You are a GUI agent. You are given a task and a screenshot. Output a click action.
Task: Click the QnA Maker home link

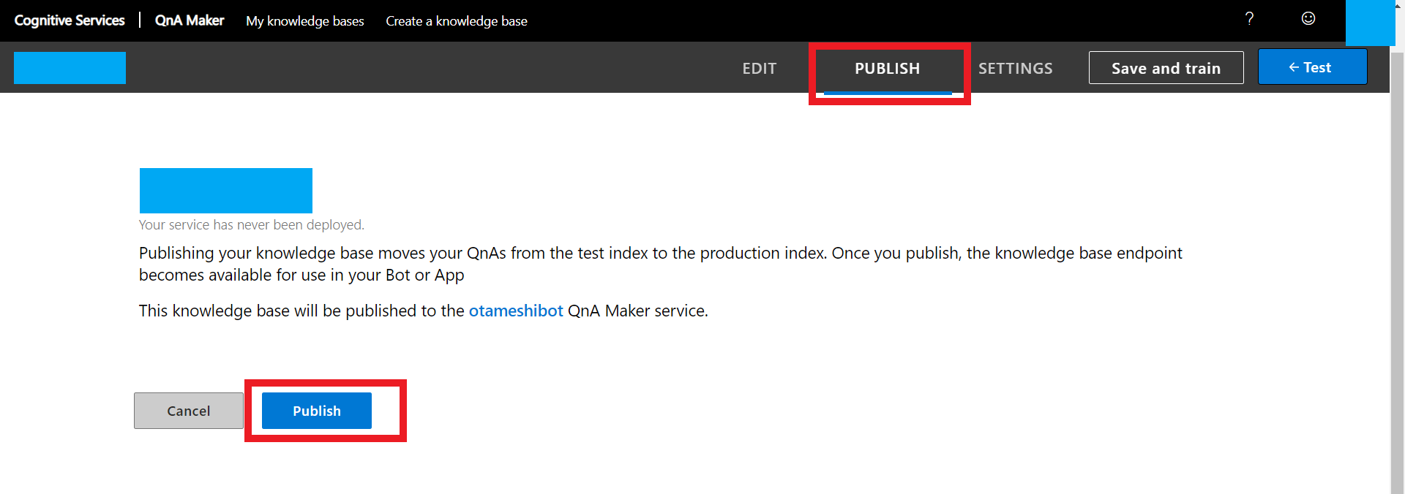[x=190, y=20]
